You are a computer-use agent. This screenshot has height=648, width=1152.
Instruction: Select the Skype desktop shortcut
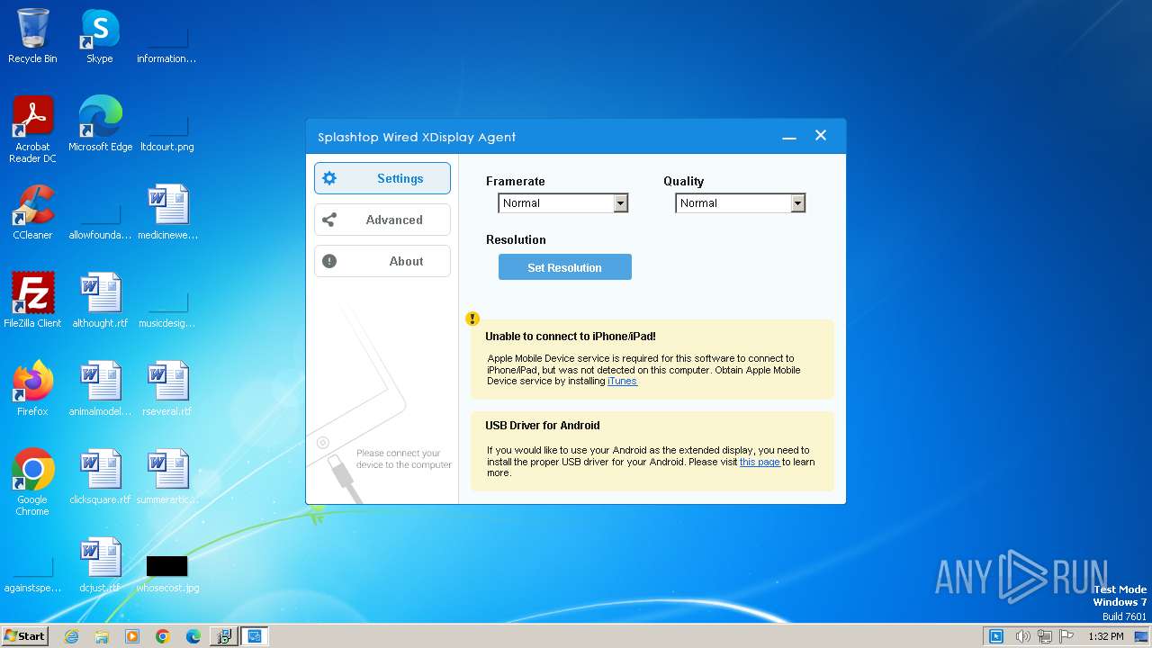coord(100,36)
